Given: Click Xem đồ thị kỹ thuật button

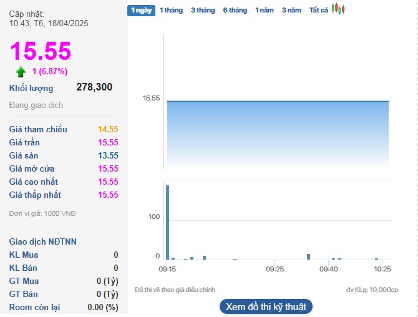Looking at the screenshot, I should 265,306.
